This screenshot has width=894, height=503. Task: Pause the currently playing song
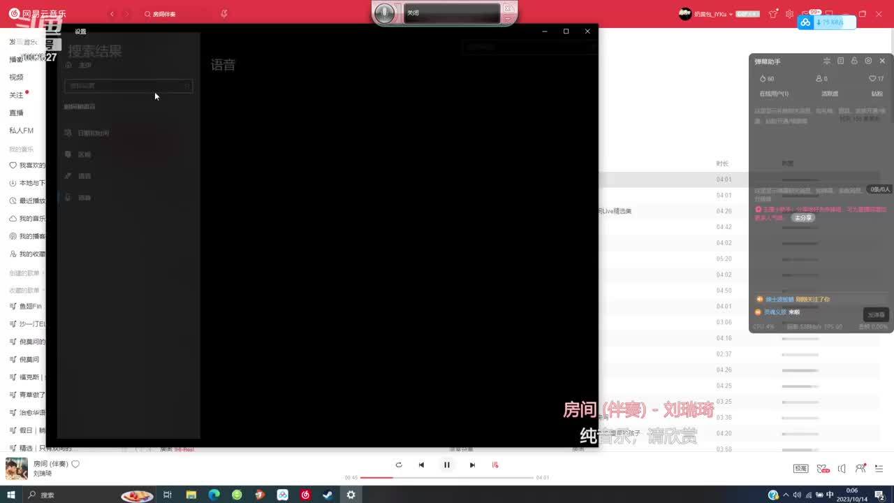[447, 465]
